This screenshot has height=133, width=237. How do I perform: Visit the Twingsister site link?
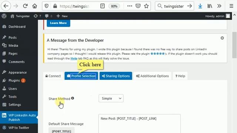pyautogui.click(x=20, y=16)
